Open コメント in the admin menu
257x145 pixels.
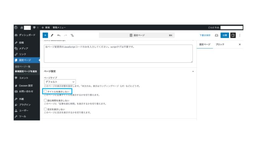click(x=27, y=78)
